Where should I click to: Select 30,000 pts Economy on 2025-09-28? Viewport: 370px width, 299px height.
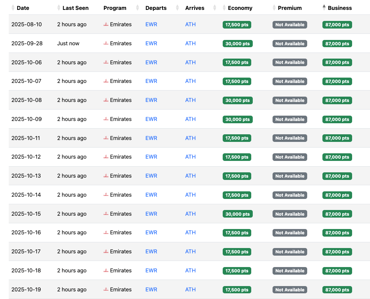pos(238,44)
